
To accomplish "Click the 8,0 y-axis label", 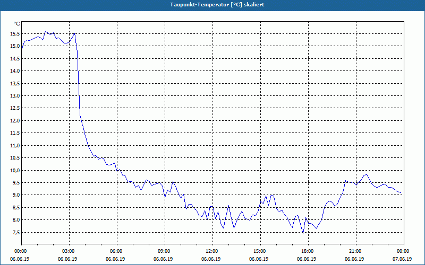I will click(16, 220).
